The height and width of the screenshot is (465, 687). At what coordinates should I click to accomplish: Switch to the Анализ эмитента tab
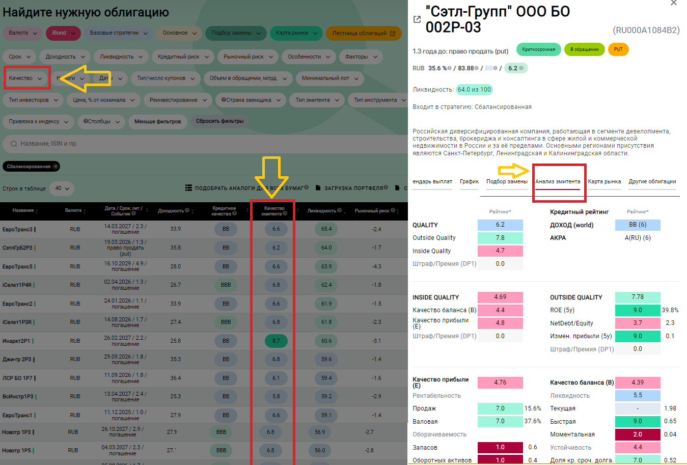(558, 182)
